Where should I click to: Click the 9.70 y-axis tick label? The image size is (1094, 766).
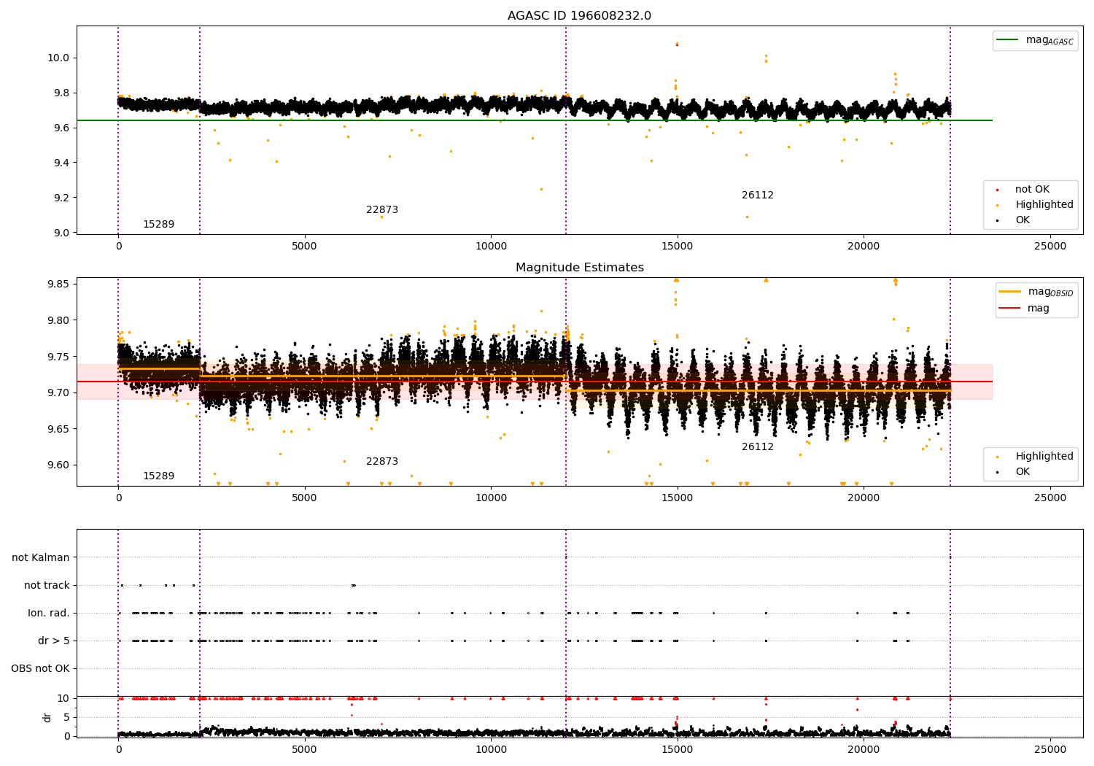[x=57, y=392]
